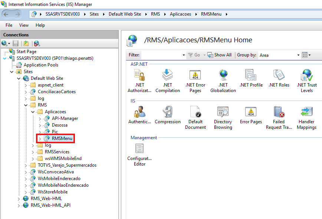Select the RMSMenu application in tree

pos(62,138)
